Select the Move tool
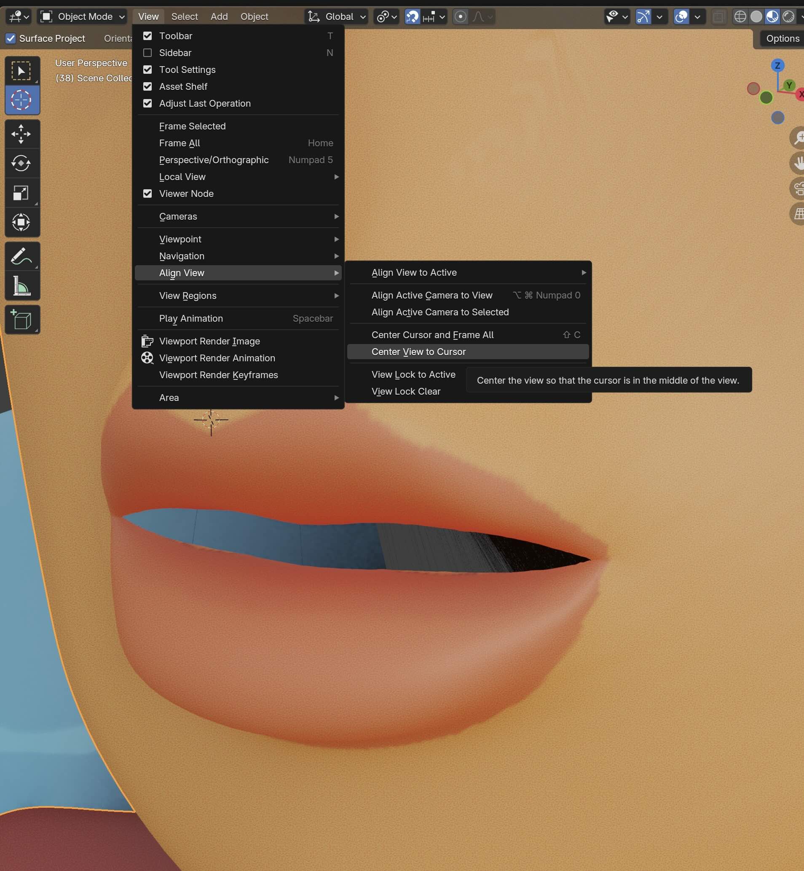The width and height of the screenshot is (804, 871). [x=22, y=134]
